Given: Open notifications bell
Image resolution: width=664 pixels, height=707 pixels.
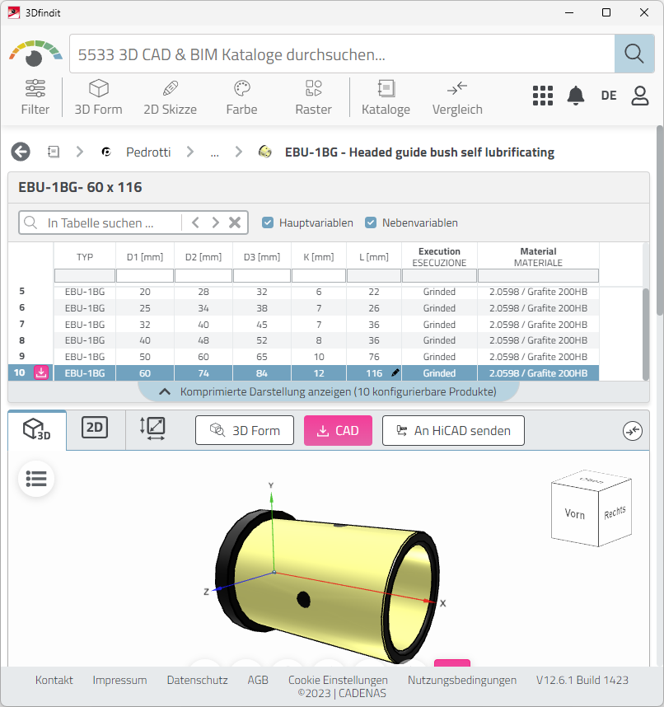Looking at the screenshot, I should coord(576,96).
